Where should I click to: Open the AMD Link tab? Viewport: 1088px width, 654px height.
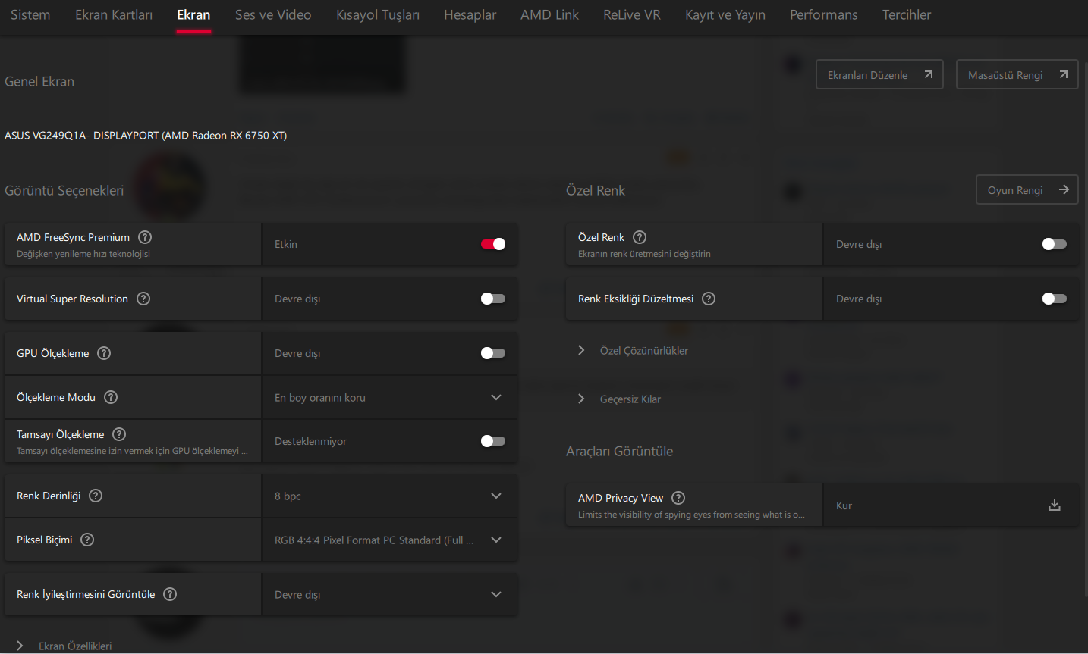click(x=549, y=15)
